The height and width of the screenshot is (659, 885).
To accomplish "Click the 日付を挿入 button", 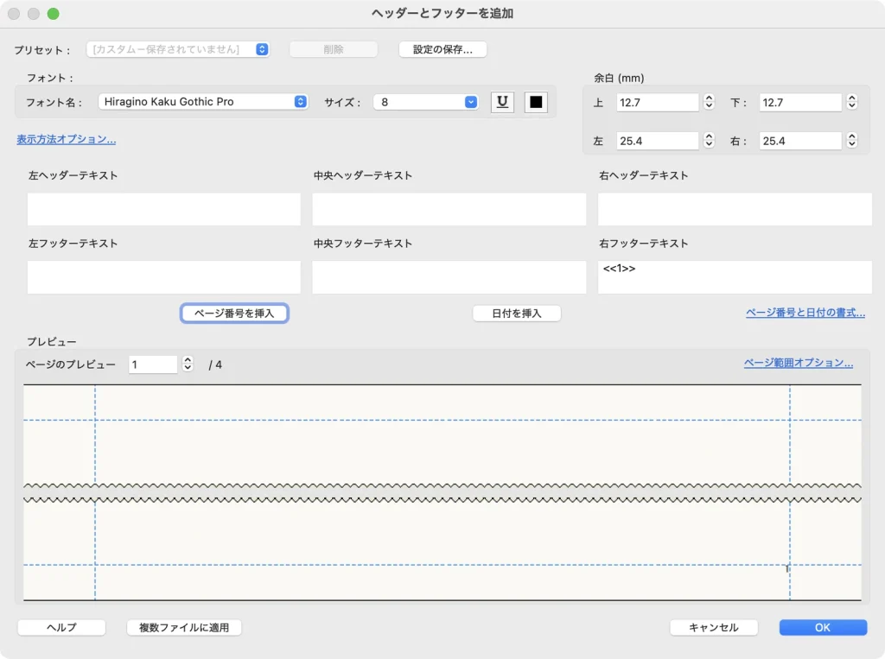I will (517, 314).
